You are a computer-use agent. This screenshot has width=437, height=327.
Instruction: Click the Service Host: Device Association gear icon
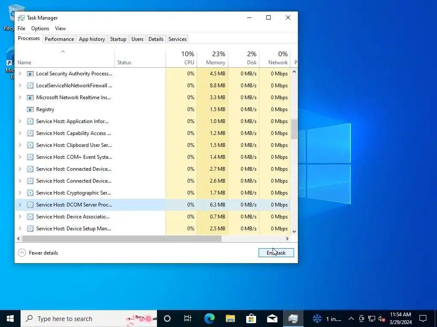[30, 217]
